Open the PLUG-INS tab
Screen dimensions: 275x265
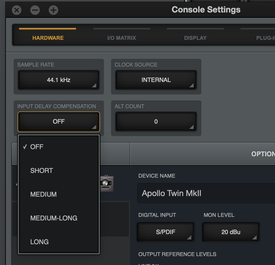tap(265, 38)
